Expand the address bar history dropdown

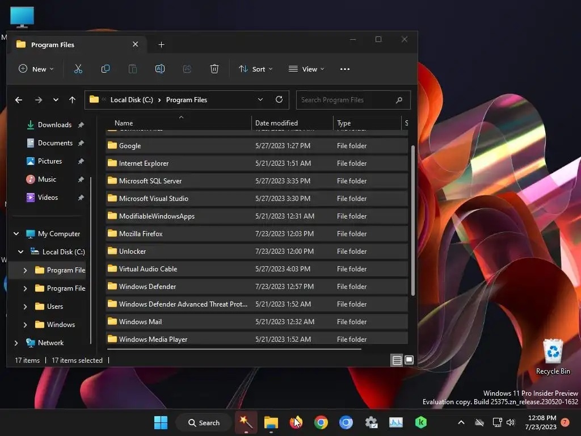(x=260, y=99)
